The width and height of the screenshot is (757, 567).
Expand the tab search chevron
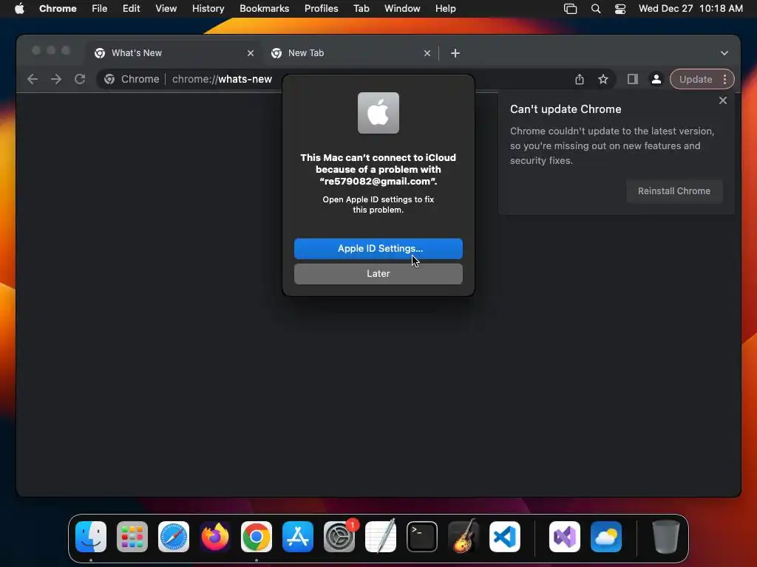[x=724, y=53]
